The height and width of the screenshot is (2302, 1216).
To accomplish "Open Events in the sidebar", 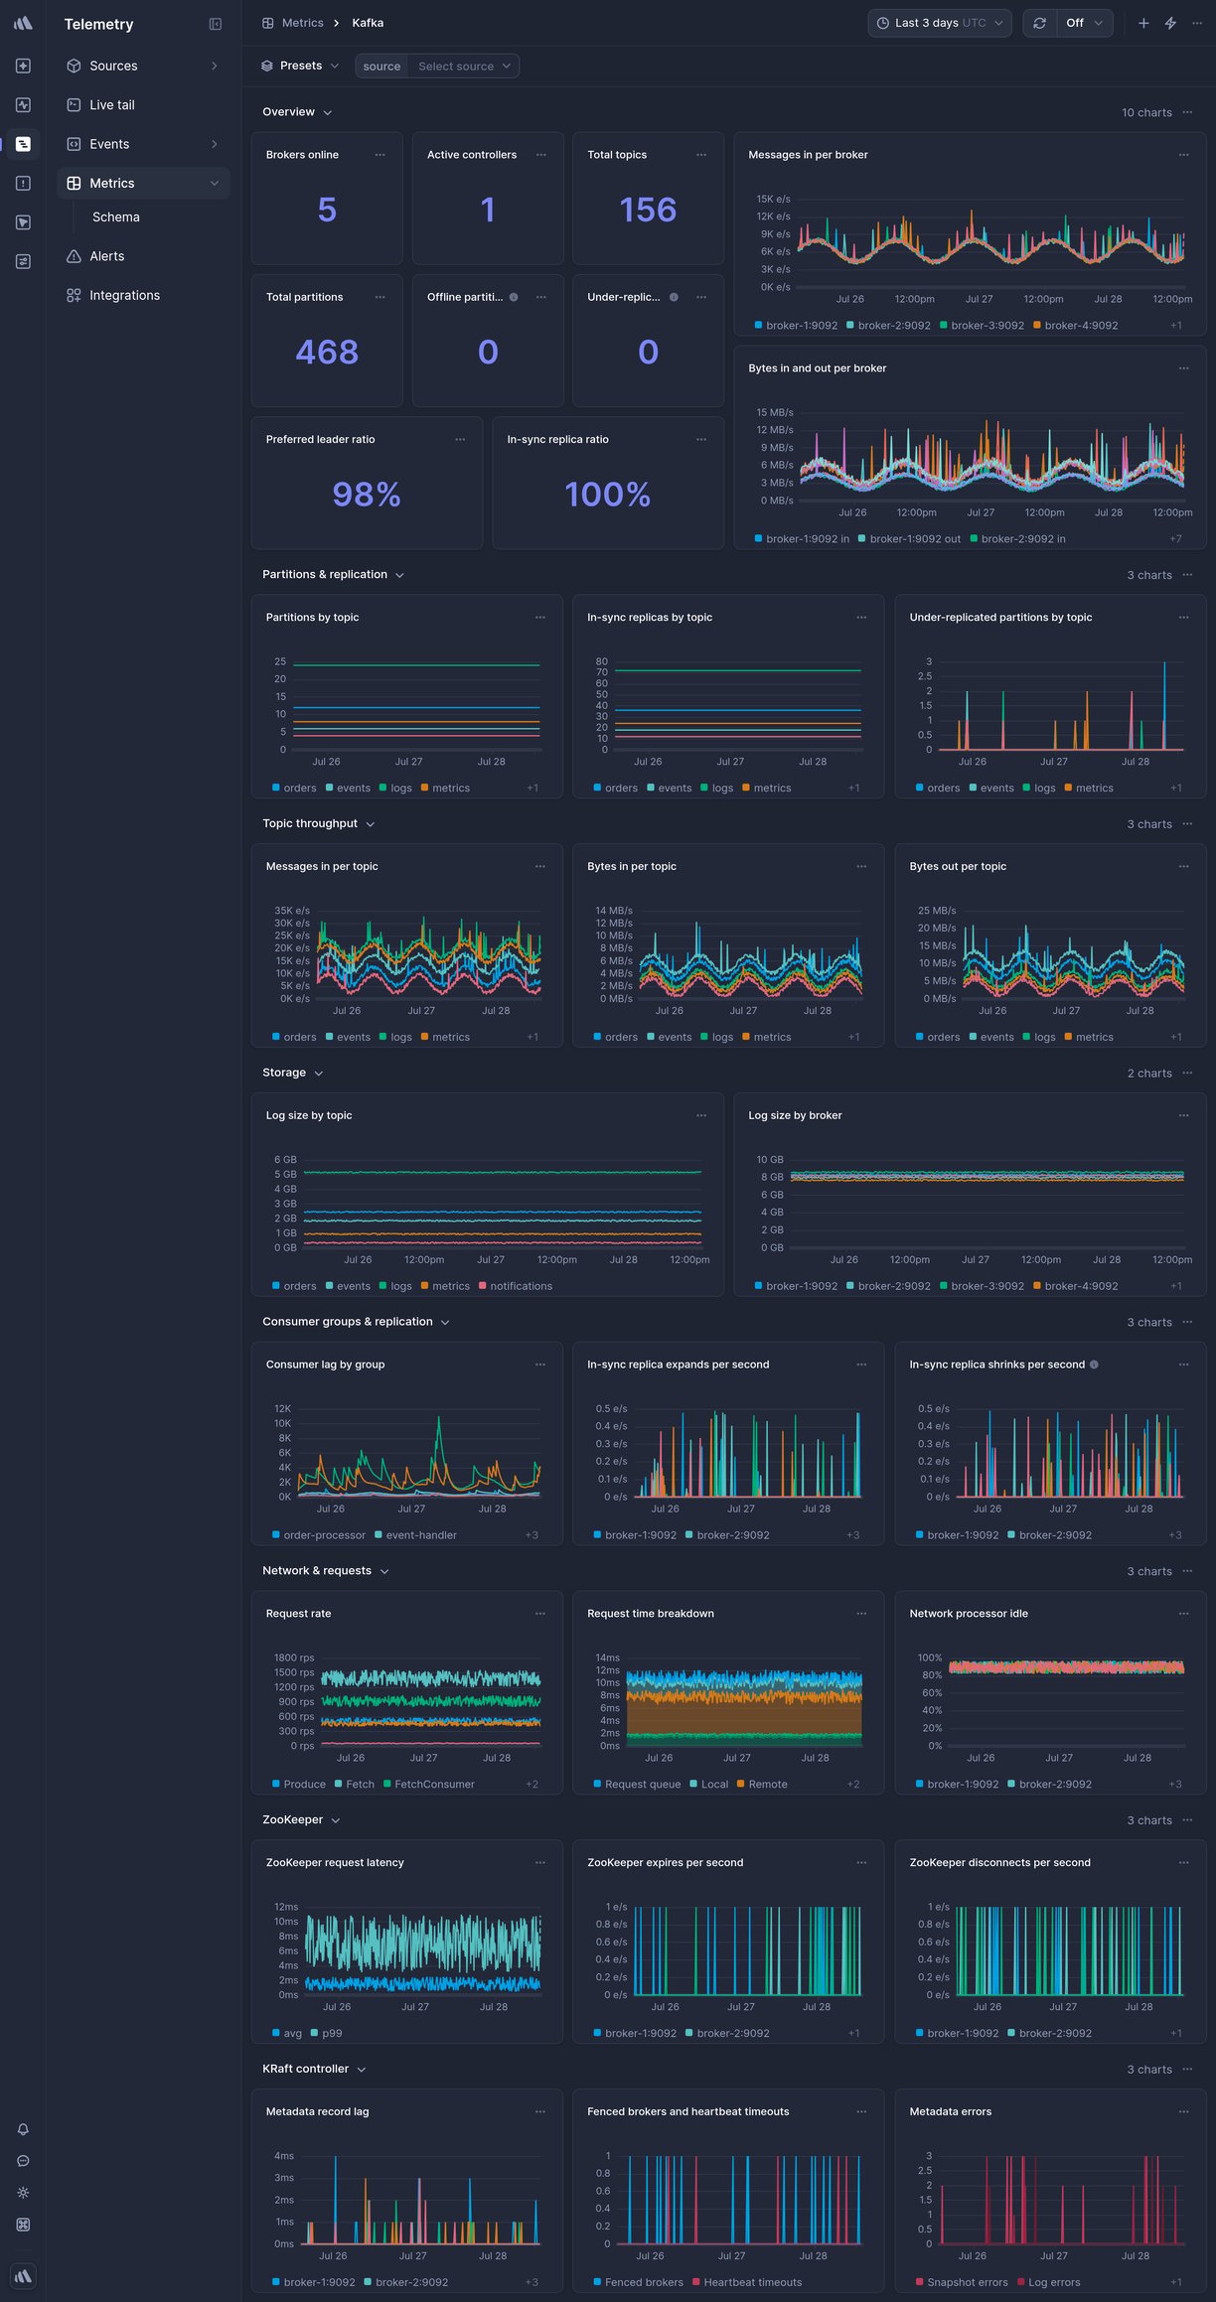I will 143,144.
